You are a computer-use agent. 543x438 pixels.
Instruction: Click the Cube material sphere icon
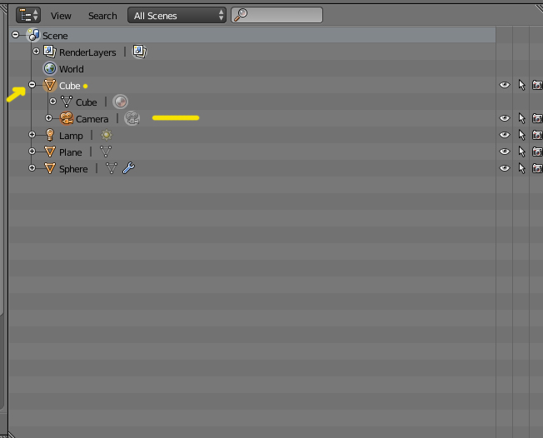121,102
